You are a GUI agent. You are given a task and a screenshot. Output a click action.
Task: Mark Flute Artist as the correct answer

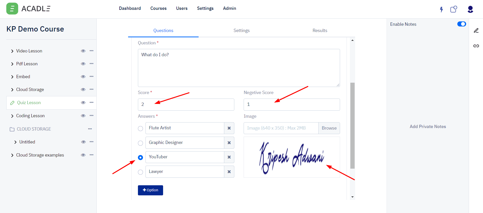pos(140,129)
